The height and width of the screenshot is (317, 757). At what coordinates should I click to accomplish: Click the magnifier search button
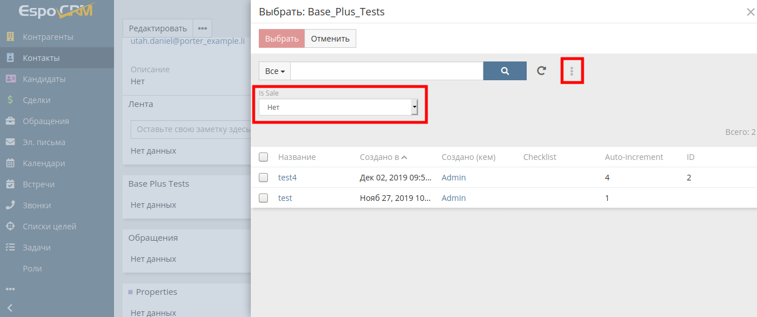click(504, 71)
